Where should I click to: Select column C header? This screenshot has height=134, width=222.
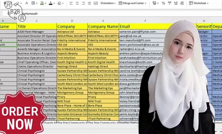(37, 21)
